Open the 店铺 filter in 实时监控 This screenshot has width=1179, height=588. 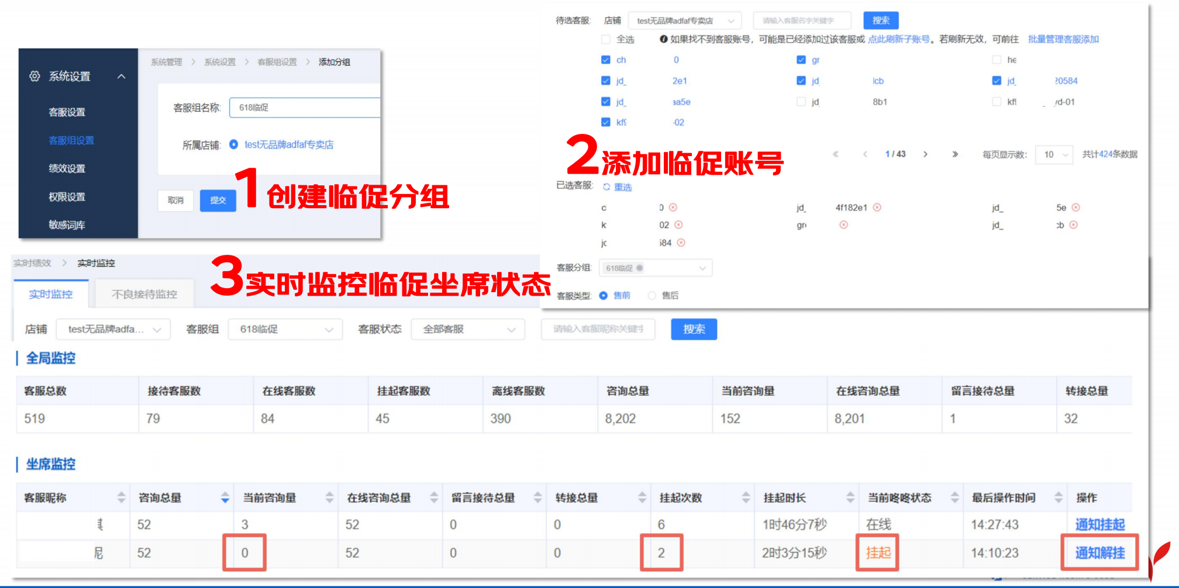point(113,329)
